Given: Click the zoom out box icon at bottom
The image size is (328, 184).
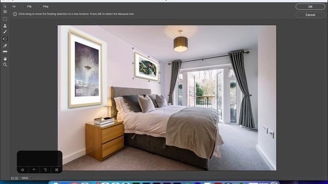Looking at the screenshot, I should pyautogui.click(x=12, y=178).
